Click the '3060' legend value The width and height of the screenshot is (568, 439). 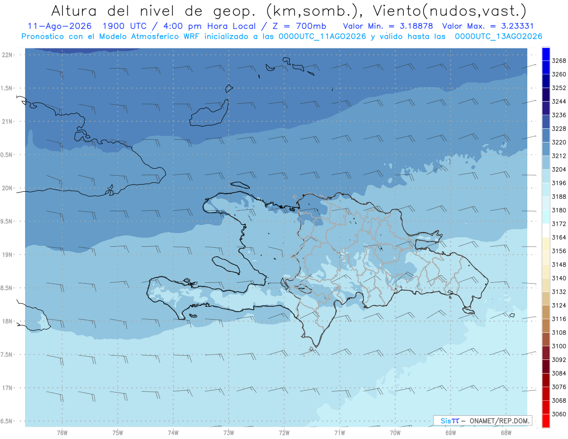click(x=559, y=414)
